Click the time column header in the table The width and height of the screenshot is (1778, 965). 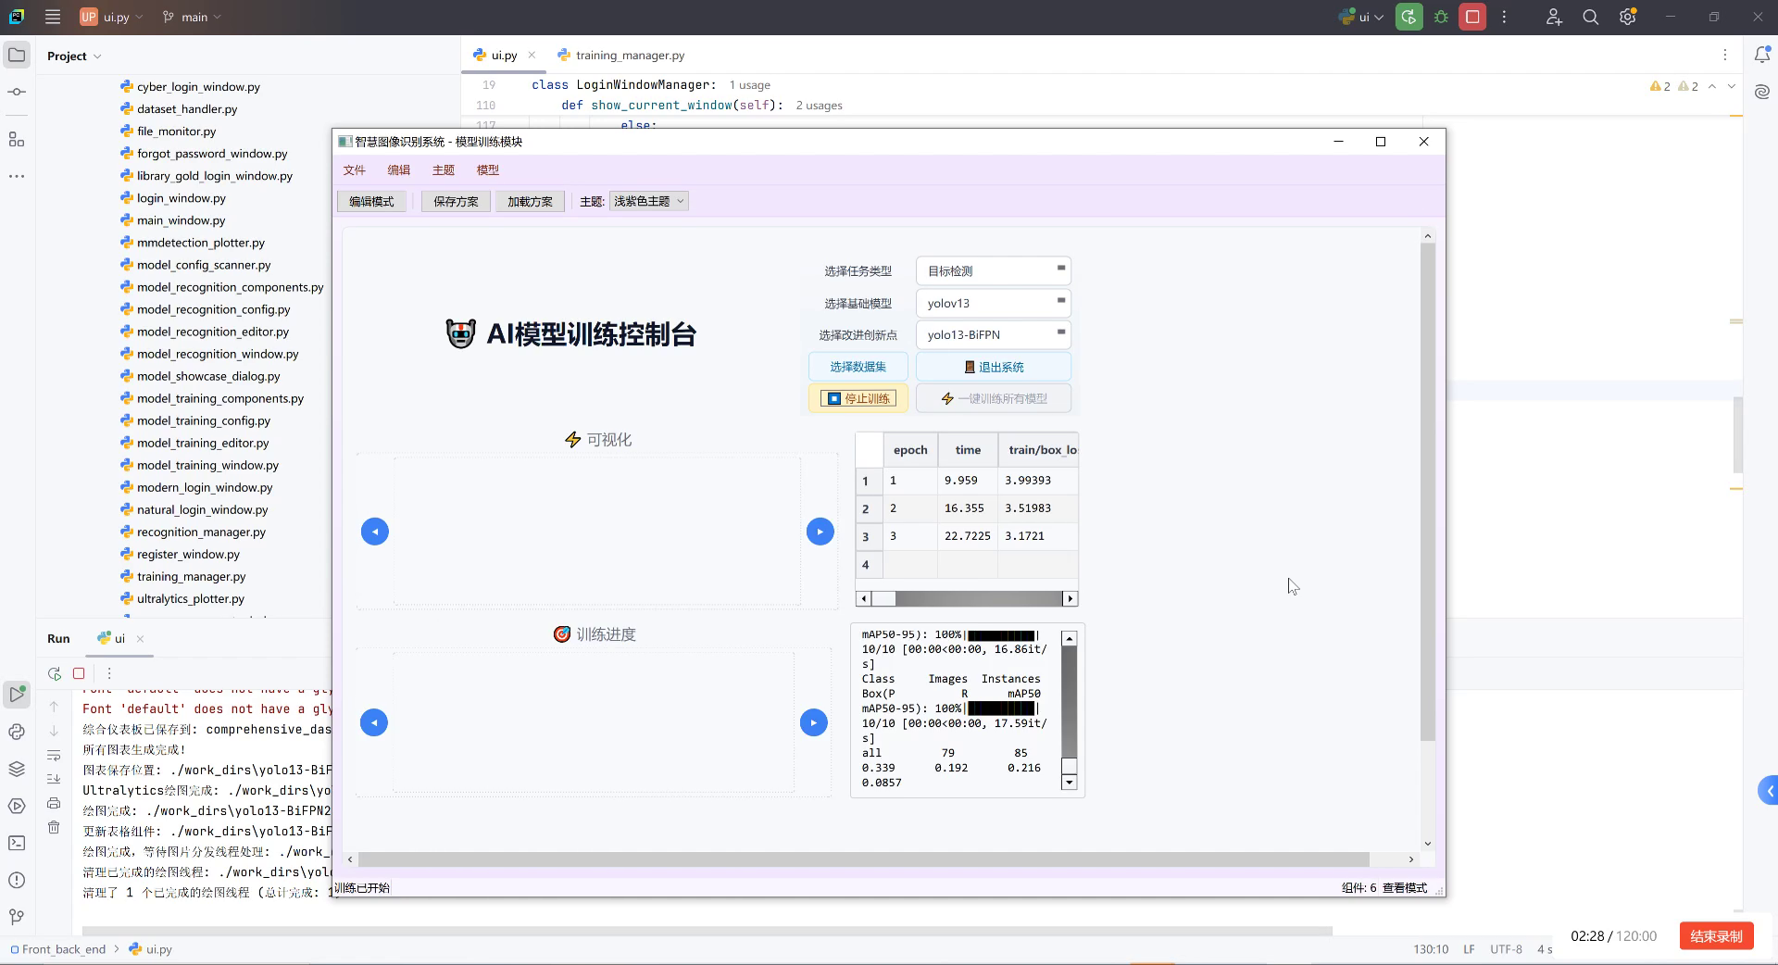click(x=968, y=450)
